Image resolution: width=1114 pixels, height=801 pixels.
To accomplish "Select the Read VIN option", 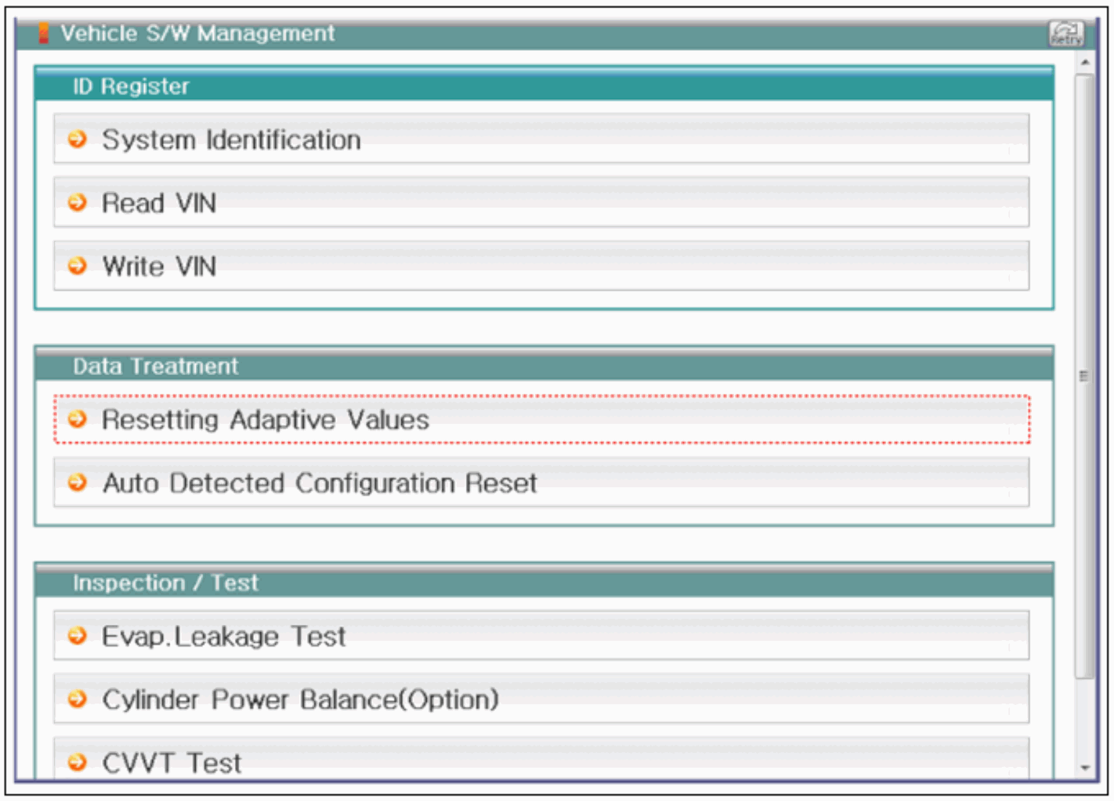I will pyautogui.click(x=159, y=204).
